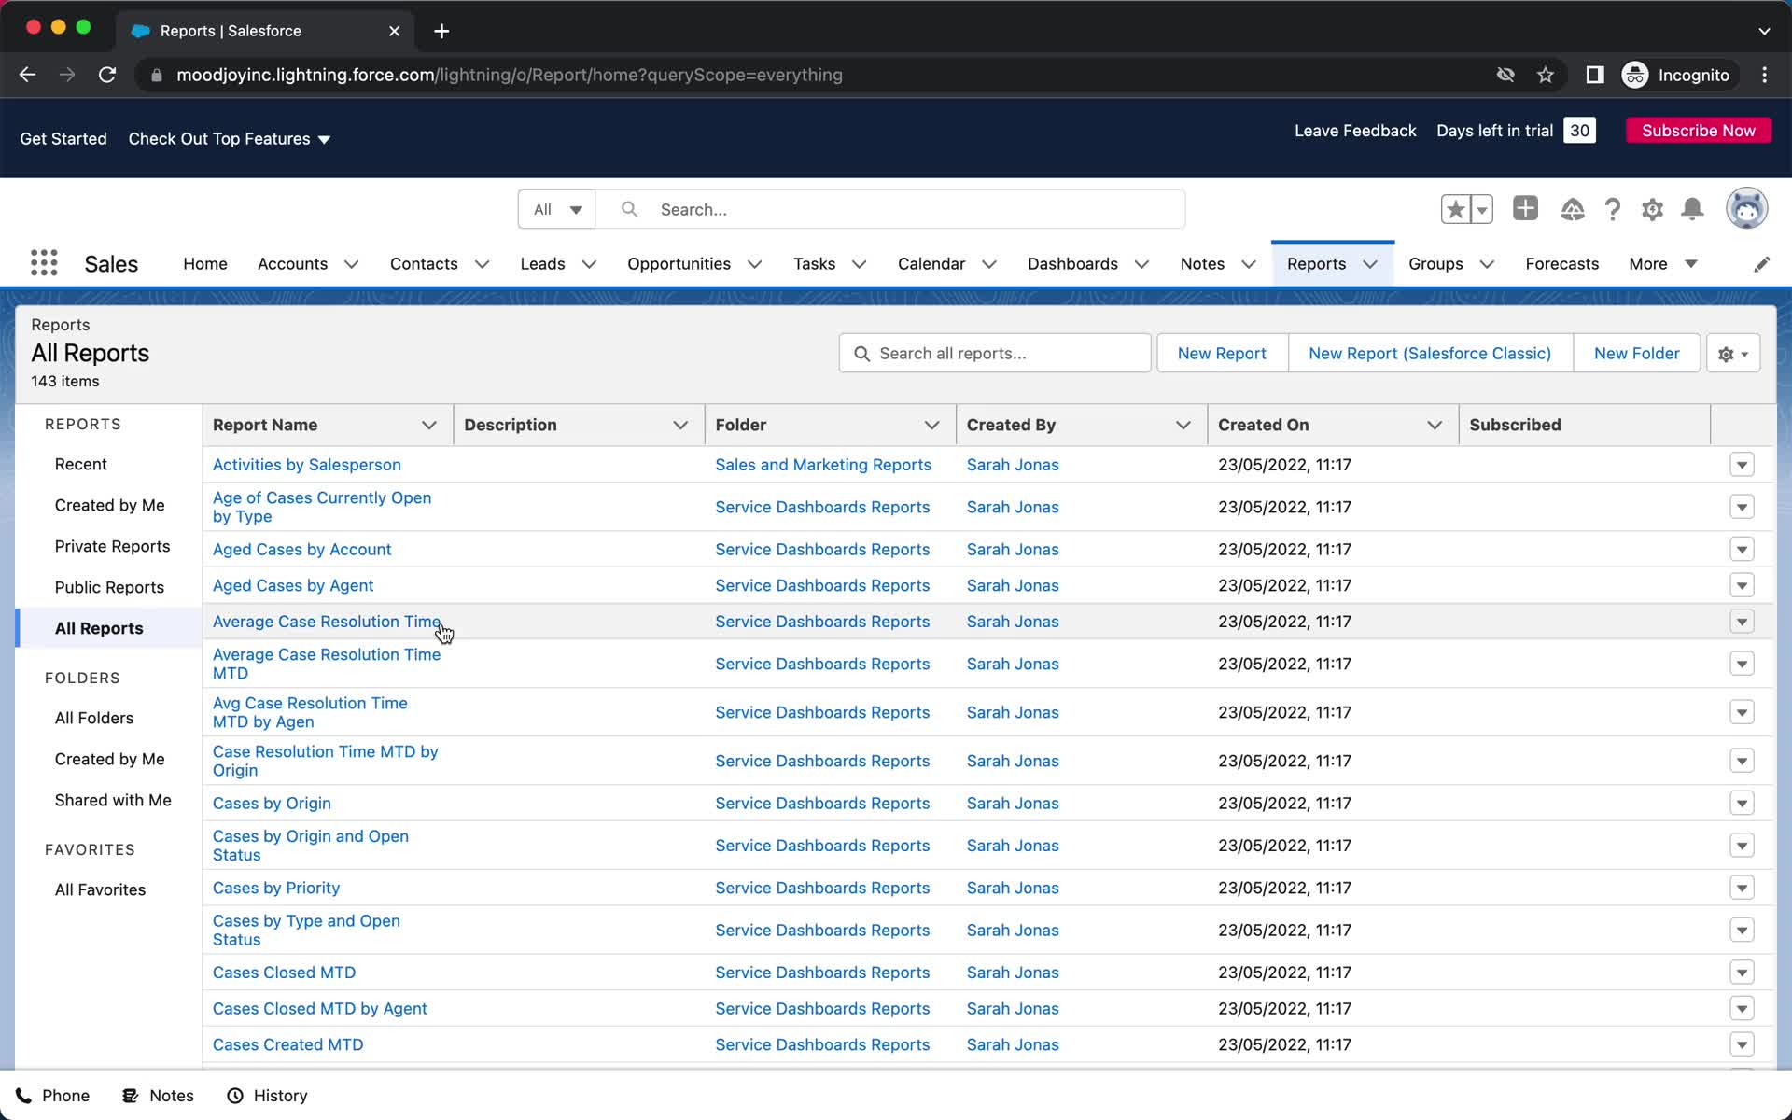
Task: Select Recent in reports sidebar
Action: point(81,465)
